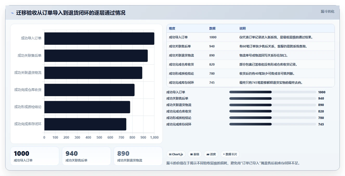Click the 成功形成质检结论 chart bar
The width and height of the screenshot is (345, 176).
pos(87,107)
